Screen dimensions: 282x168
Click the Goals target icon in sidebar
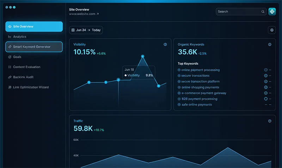(10, 57)
